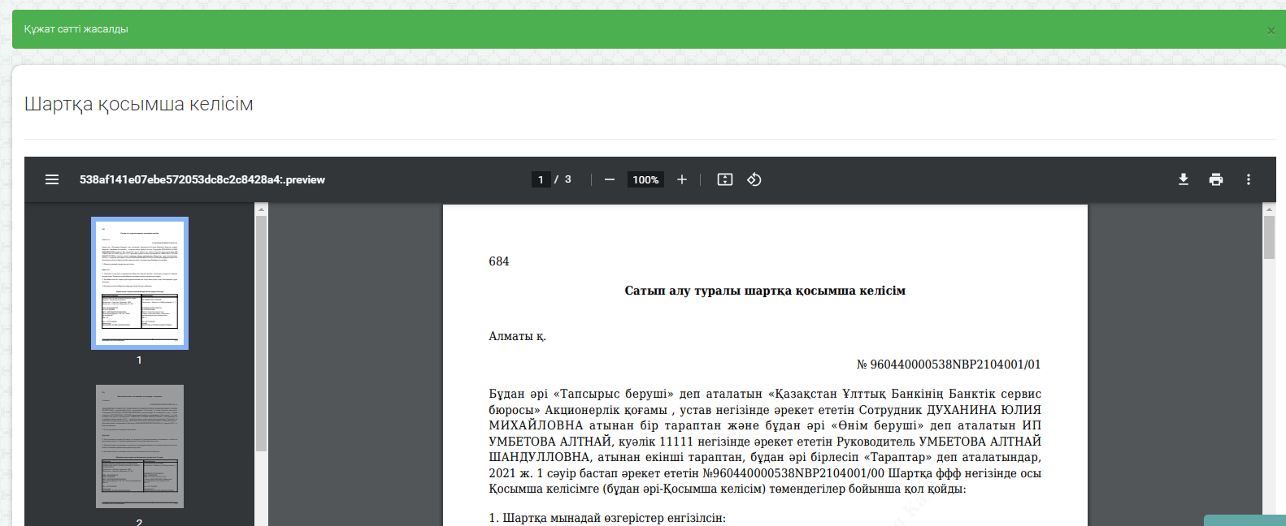Click the document scrollbar up arrow

[1269, 209]
